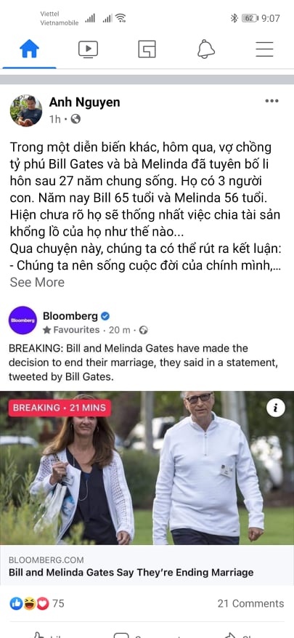Click the info icon on article image
The height and width of the screenshot is (638, 294).
coord(276,408)
